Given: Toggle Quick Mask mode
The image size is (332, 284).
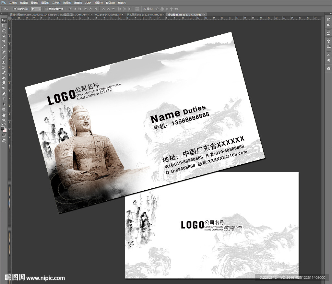Looking at the screenshot, I should pos(4,135).
